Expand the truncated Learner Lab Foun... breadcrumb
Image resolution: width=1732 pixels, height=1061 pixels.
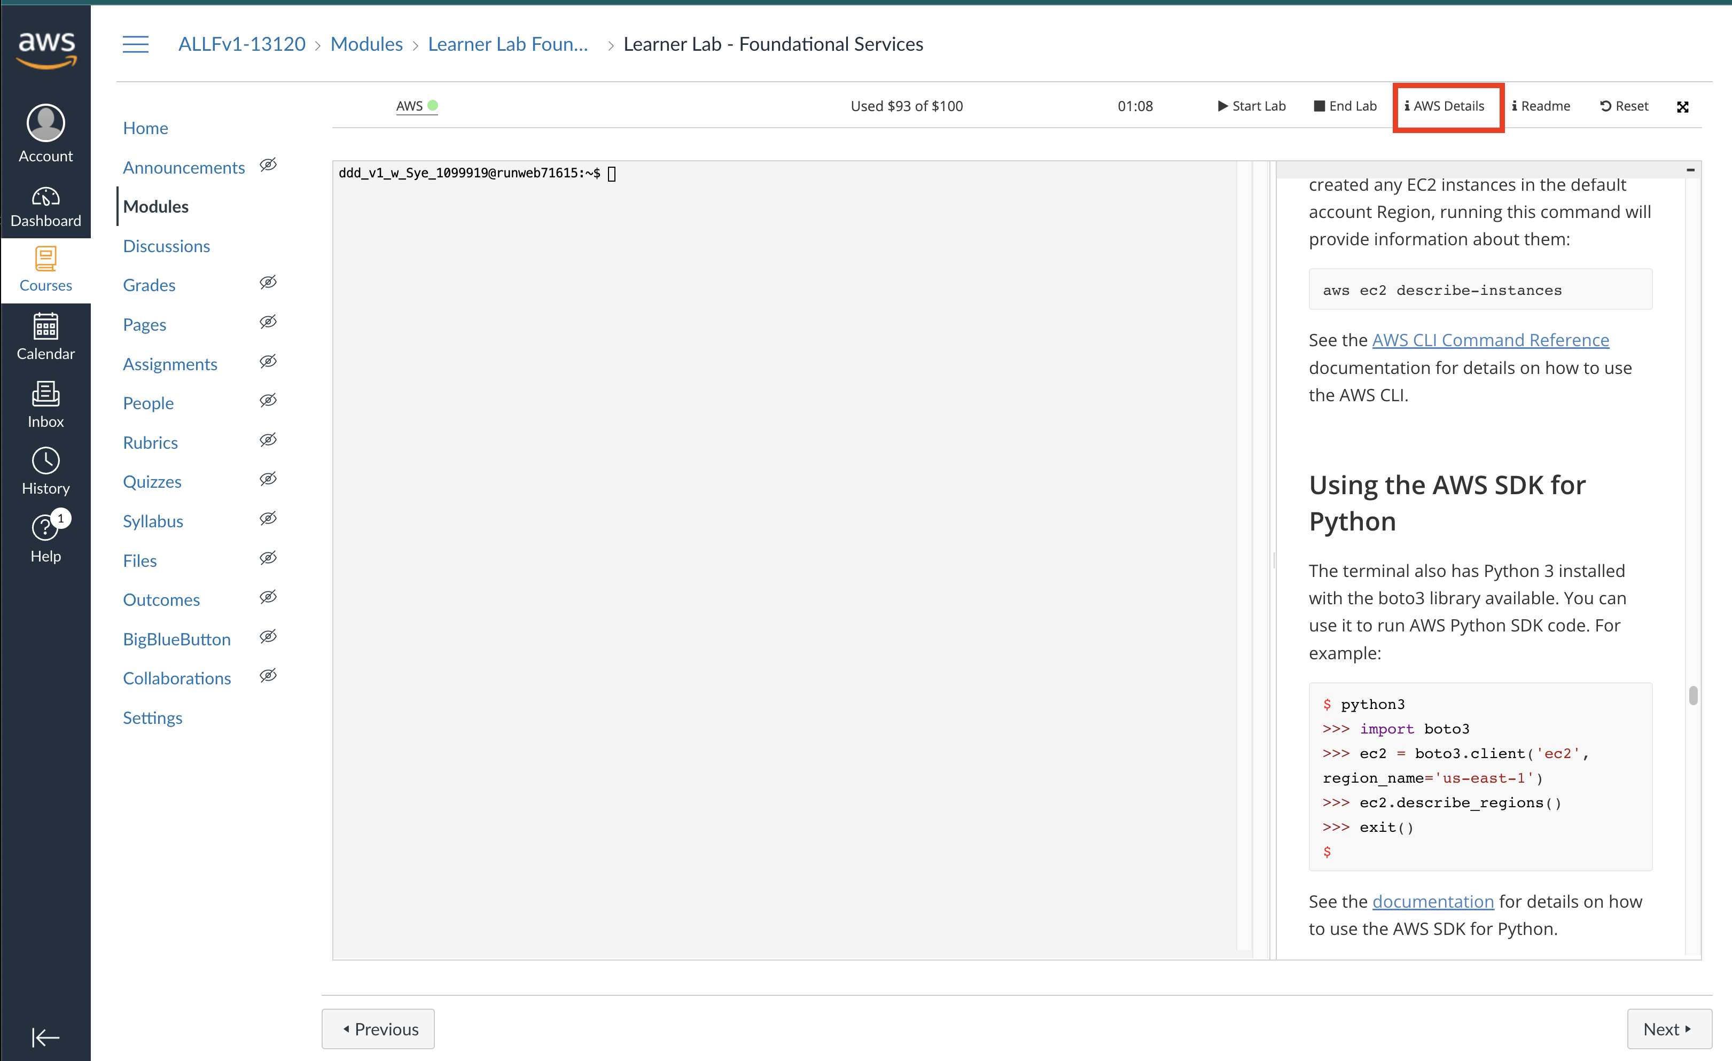tap(508, 44)
